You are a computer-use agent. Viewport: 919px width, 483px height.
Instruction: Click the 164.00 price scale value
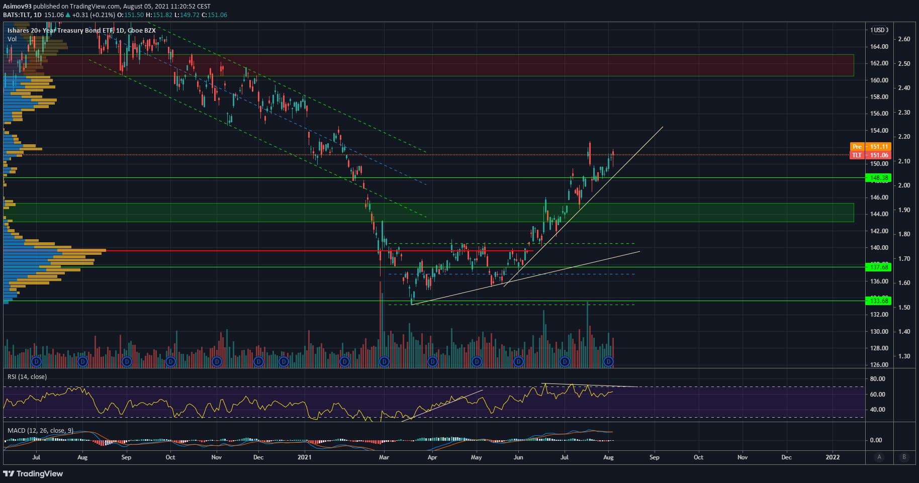879,47
